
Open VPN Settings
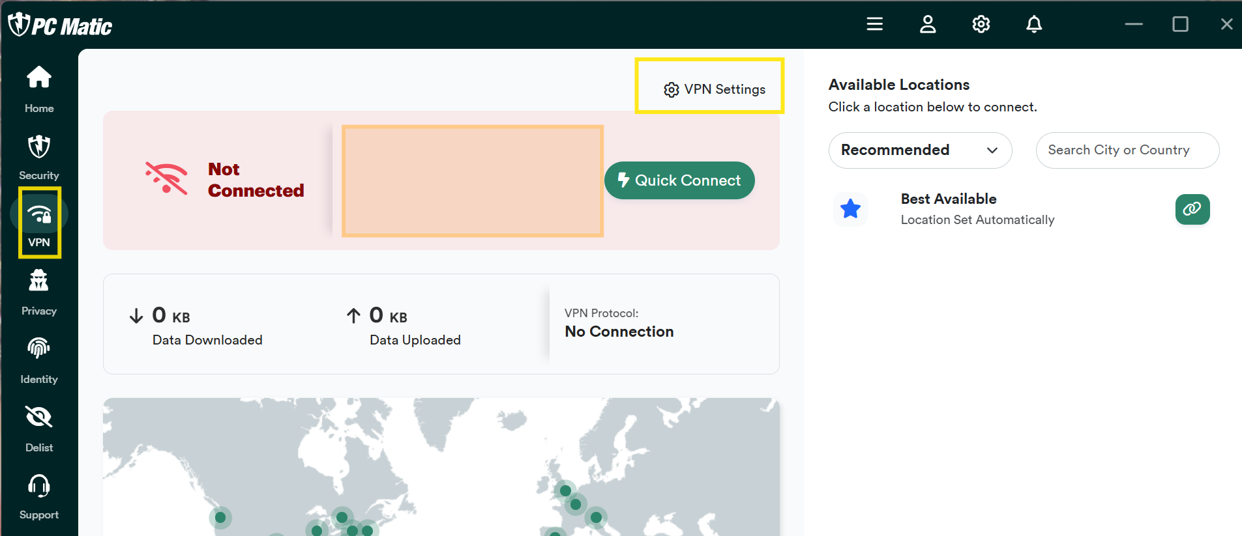(715, 89)
